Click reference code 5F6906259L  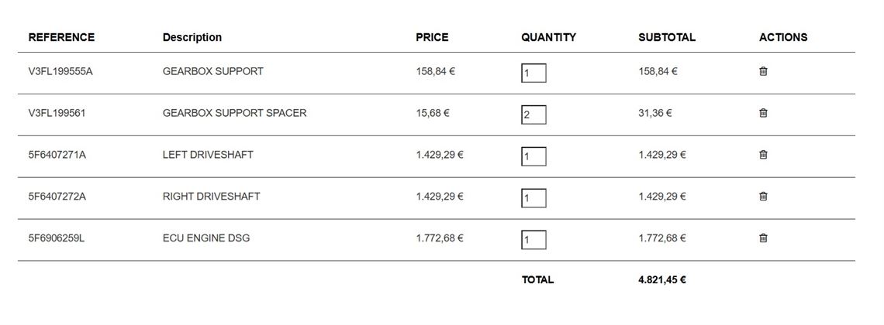coord(57,238)
